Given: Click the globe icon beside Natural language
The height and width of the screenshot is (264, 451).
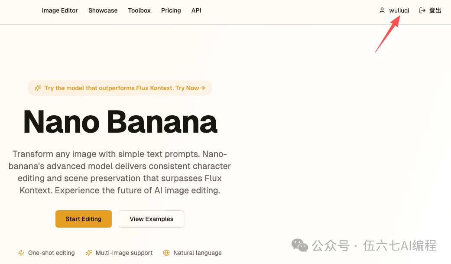Looking at the screenshot, I should (x=166, y=253).
